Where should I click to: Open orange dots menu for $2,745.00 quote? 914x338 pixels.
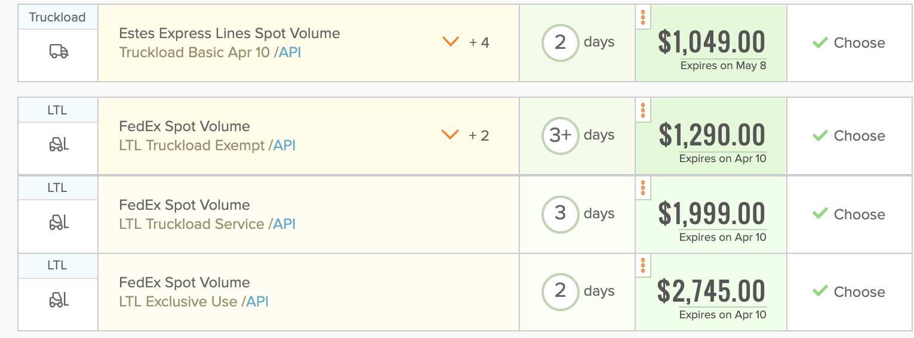[643, 266]
